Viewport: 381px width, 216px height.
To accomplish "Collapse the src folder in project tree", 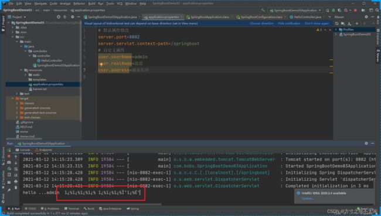I will [x=13, y=37].
